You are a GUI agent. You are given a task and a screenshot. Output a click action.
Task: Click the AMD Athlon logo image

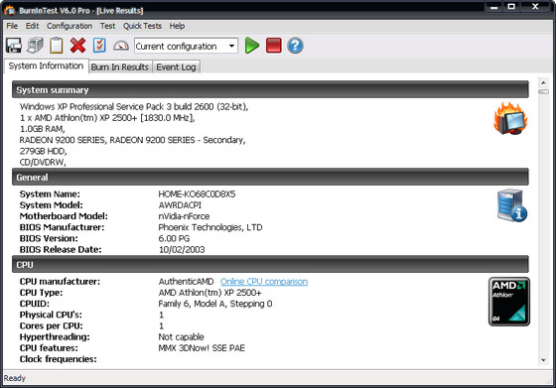coord(509,302)
